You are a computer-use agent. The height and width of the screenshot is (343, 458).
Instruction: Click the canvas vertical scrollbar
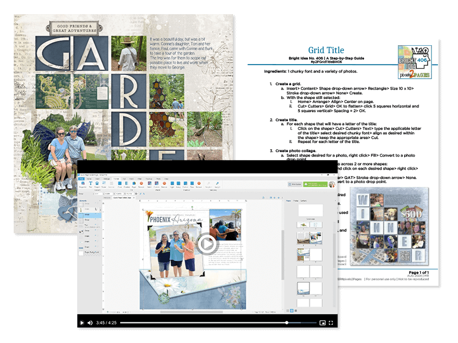283,254
